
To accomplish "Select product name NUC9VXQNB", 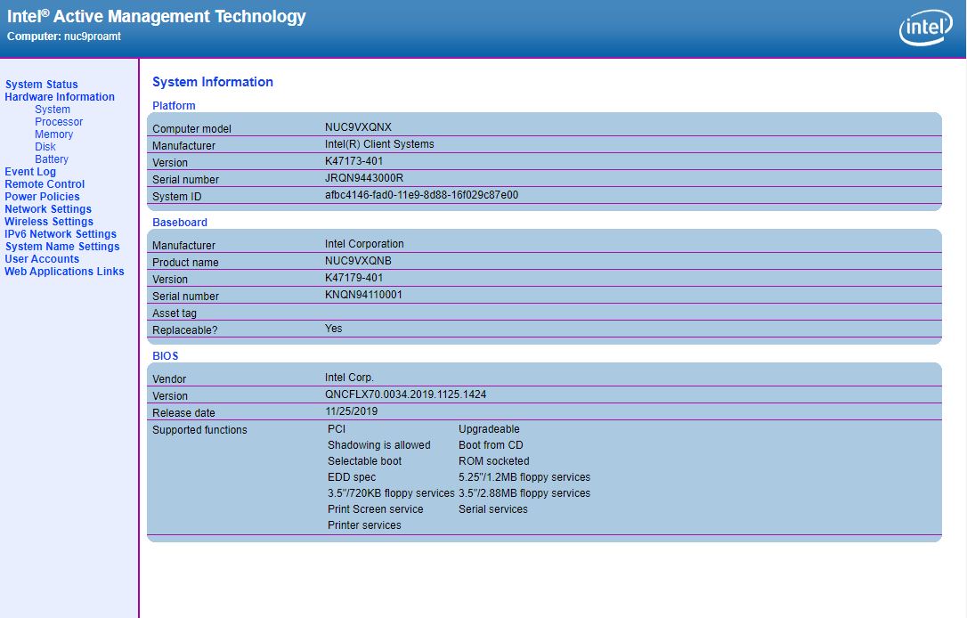I will 358,260.
